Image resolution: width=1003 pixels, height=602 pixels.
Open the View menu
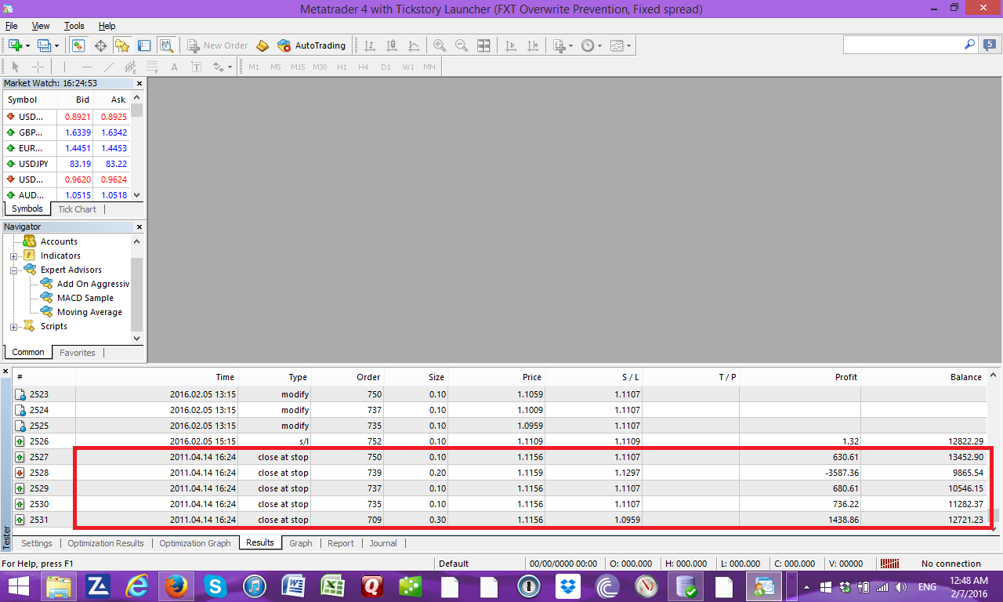tap(41, 26)
